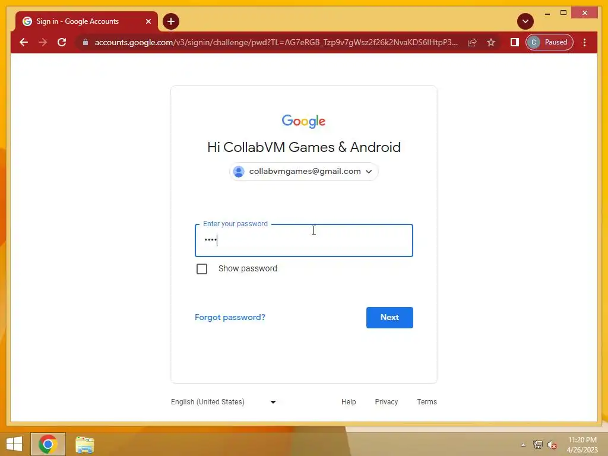608x456 pixels.
Task: Maximize the Chrome window
Action: click(x=563, y=13)
